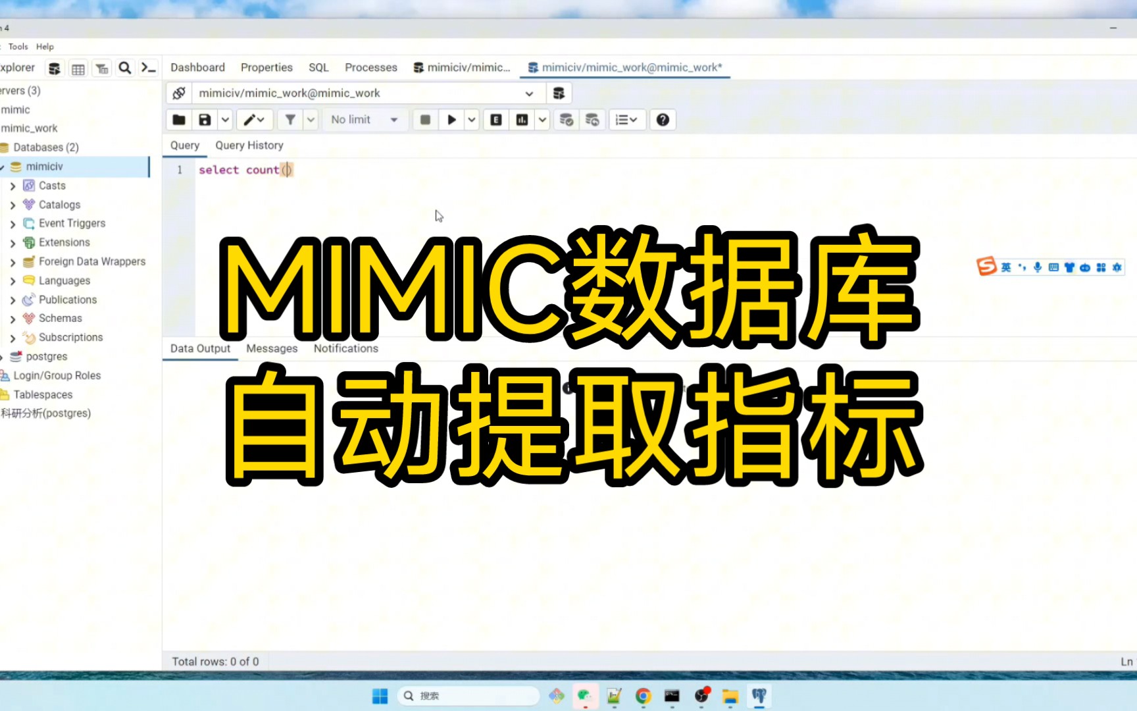Image resolution: width=1137 pixels, height=711 pixels.
Task: Switch to the Properties tab
Action: pyautogui.click(x=266, y=68)
